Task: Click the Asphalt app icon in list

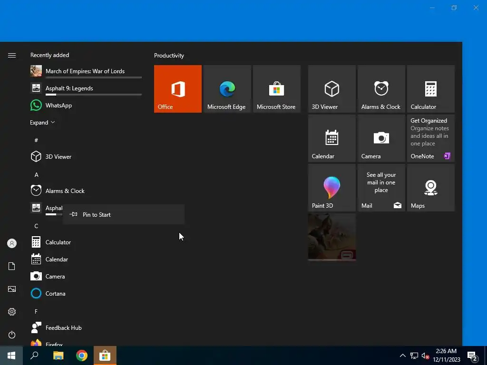Action: coord(36,208)
